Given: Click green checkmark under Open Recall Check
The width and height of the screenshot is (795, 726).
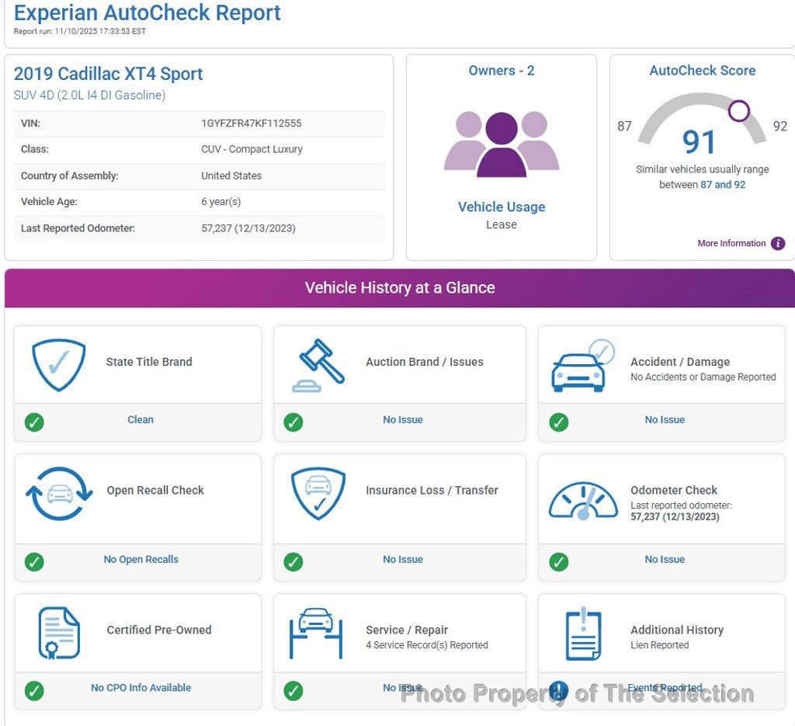Looking at the screenshot, I should tap(34, 561).
